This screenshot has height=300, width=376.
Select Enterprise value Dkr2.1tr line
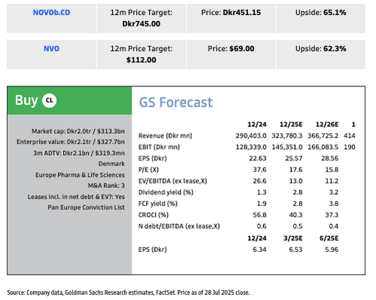(71, 142)
